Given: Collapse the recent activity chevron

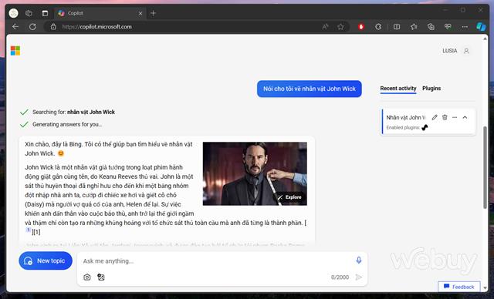Looking at the screenshot, I should tap(465, 117).
